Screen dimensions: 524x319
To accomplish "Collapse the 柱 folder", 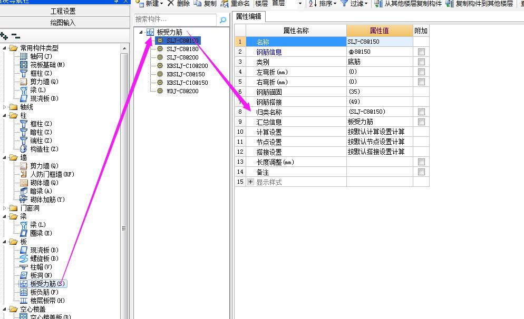I will pyautogui.click(x=4, y=115).
